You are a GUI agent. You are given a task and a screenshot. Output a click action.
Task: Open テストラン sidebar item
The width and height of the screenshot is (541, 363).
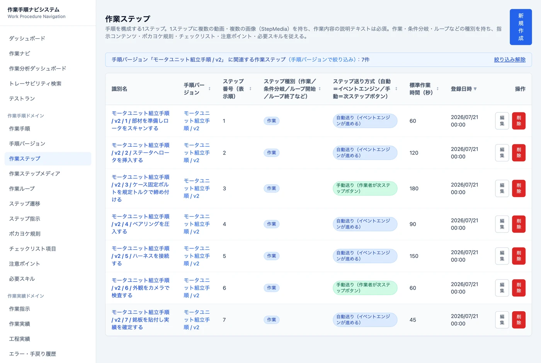pos(48,98)
